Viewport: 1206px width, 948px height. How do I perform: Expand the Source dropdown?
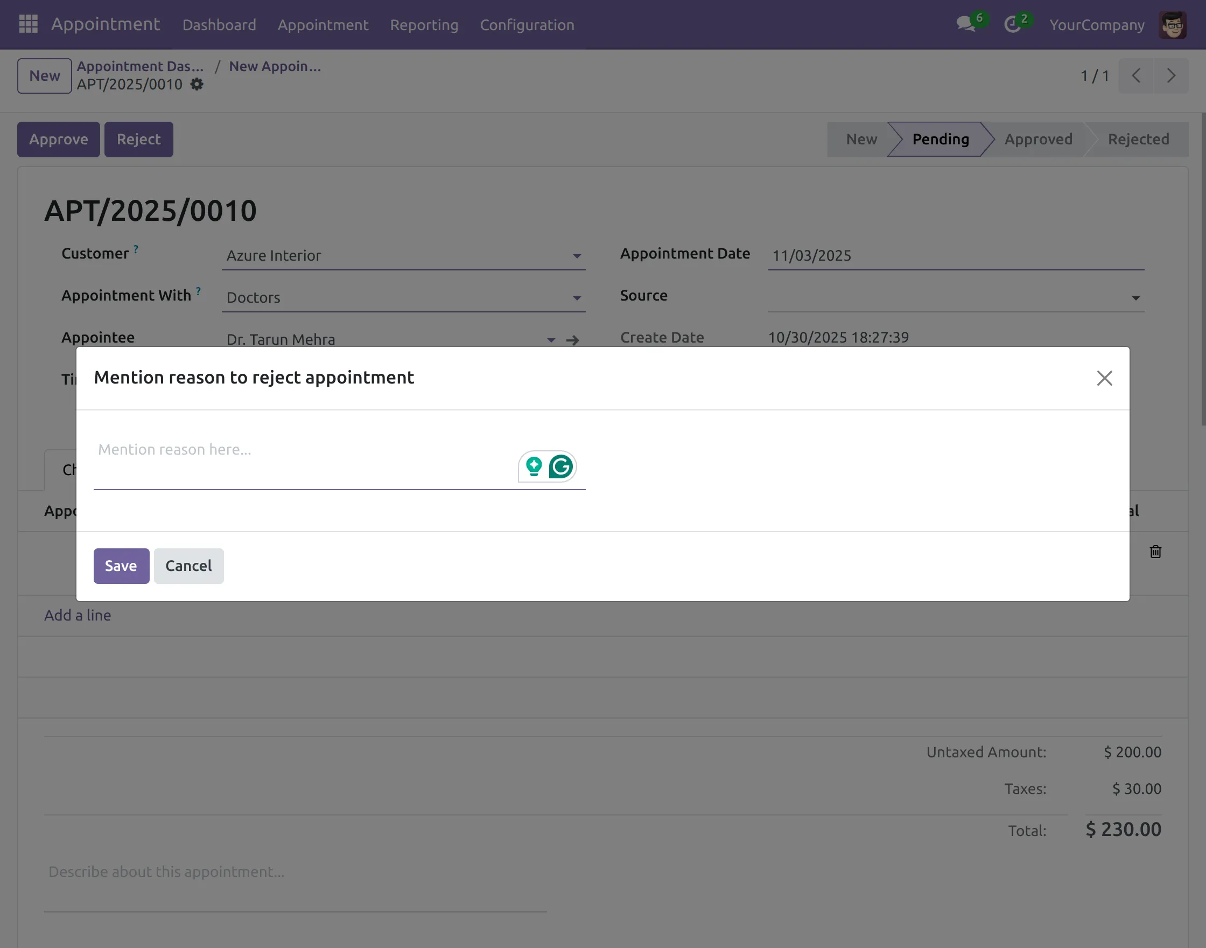point(1135,298)
